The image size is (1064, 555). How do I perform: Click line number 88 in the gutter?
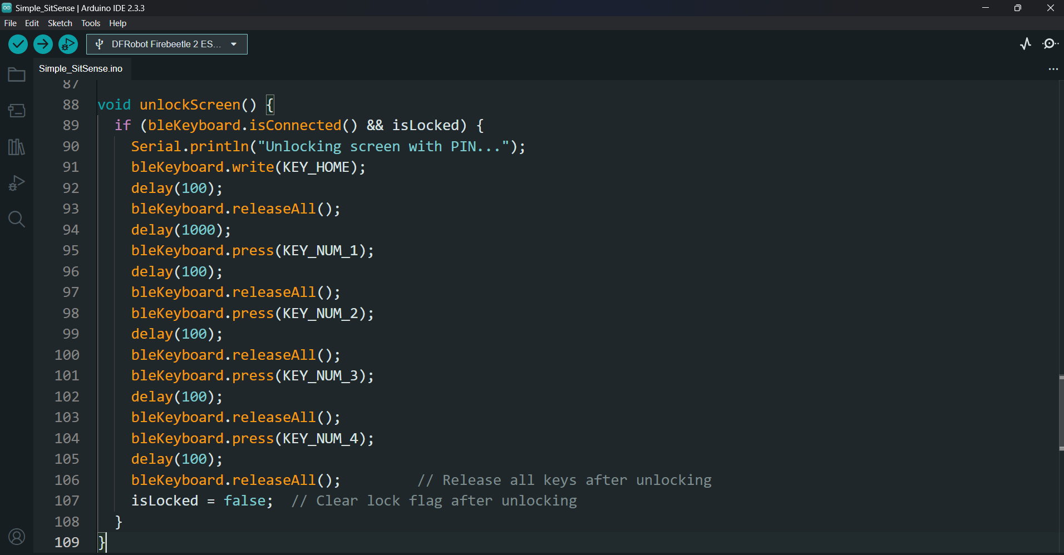[x=71, y=105]
